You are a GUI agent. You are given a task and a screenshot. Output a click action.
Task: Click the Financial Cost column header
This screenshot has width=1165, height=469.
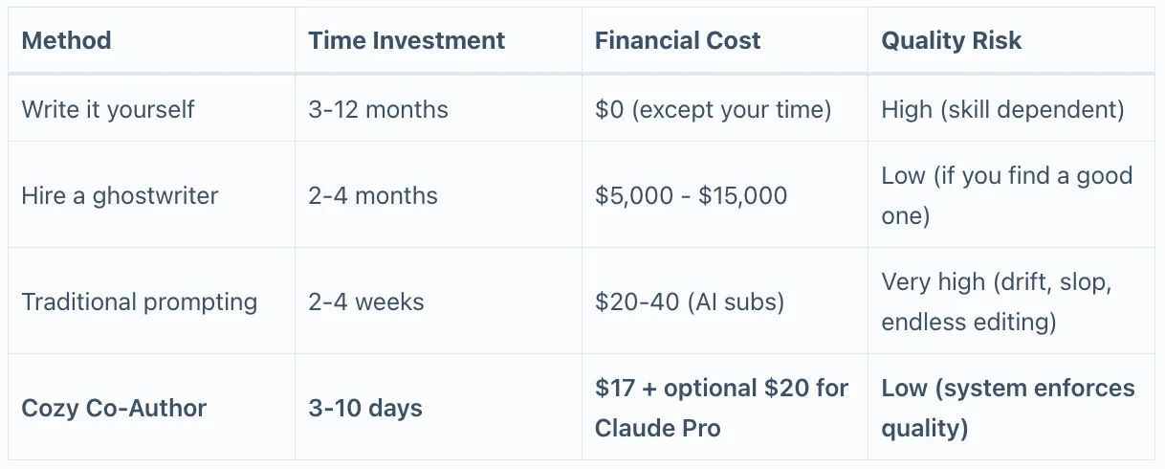(725, 40)
